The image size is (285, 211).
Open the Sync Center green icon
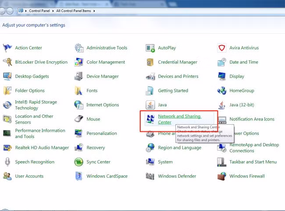(x=79, y=162)
